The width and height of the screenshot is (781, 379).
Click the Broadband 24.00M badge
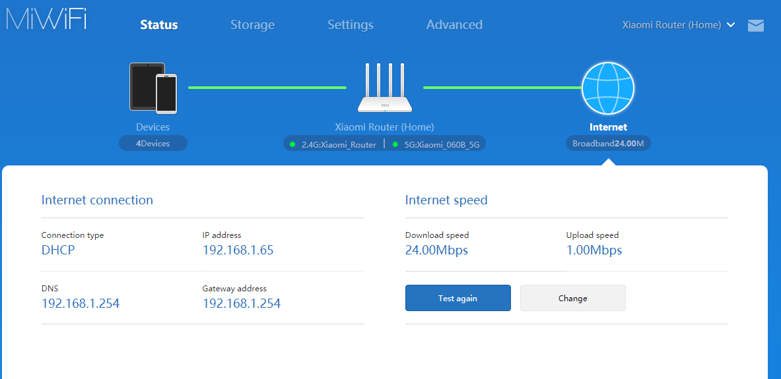click(608, 143)
